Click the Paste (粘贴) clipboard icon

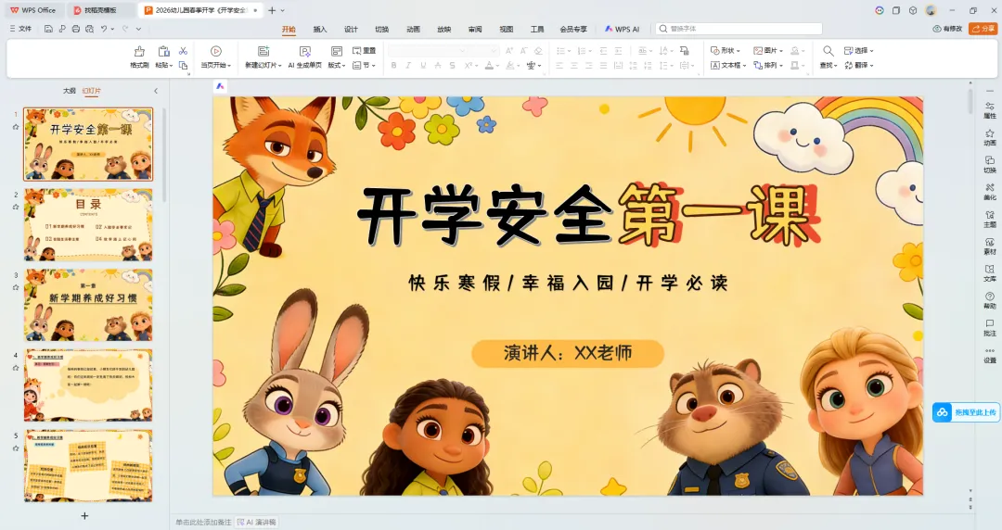click(x=163, y=51)
